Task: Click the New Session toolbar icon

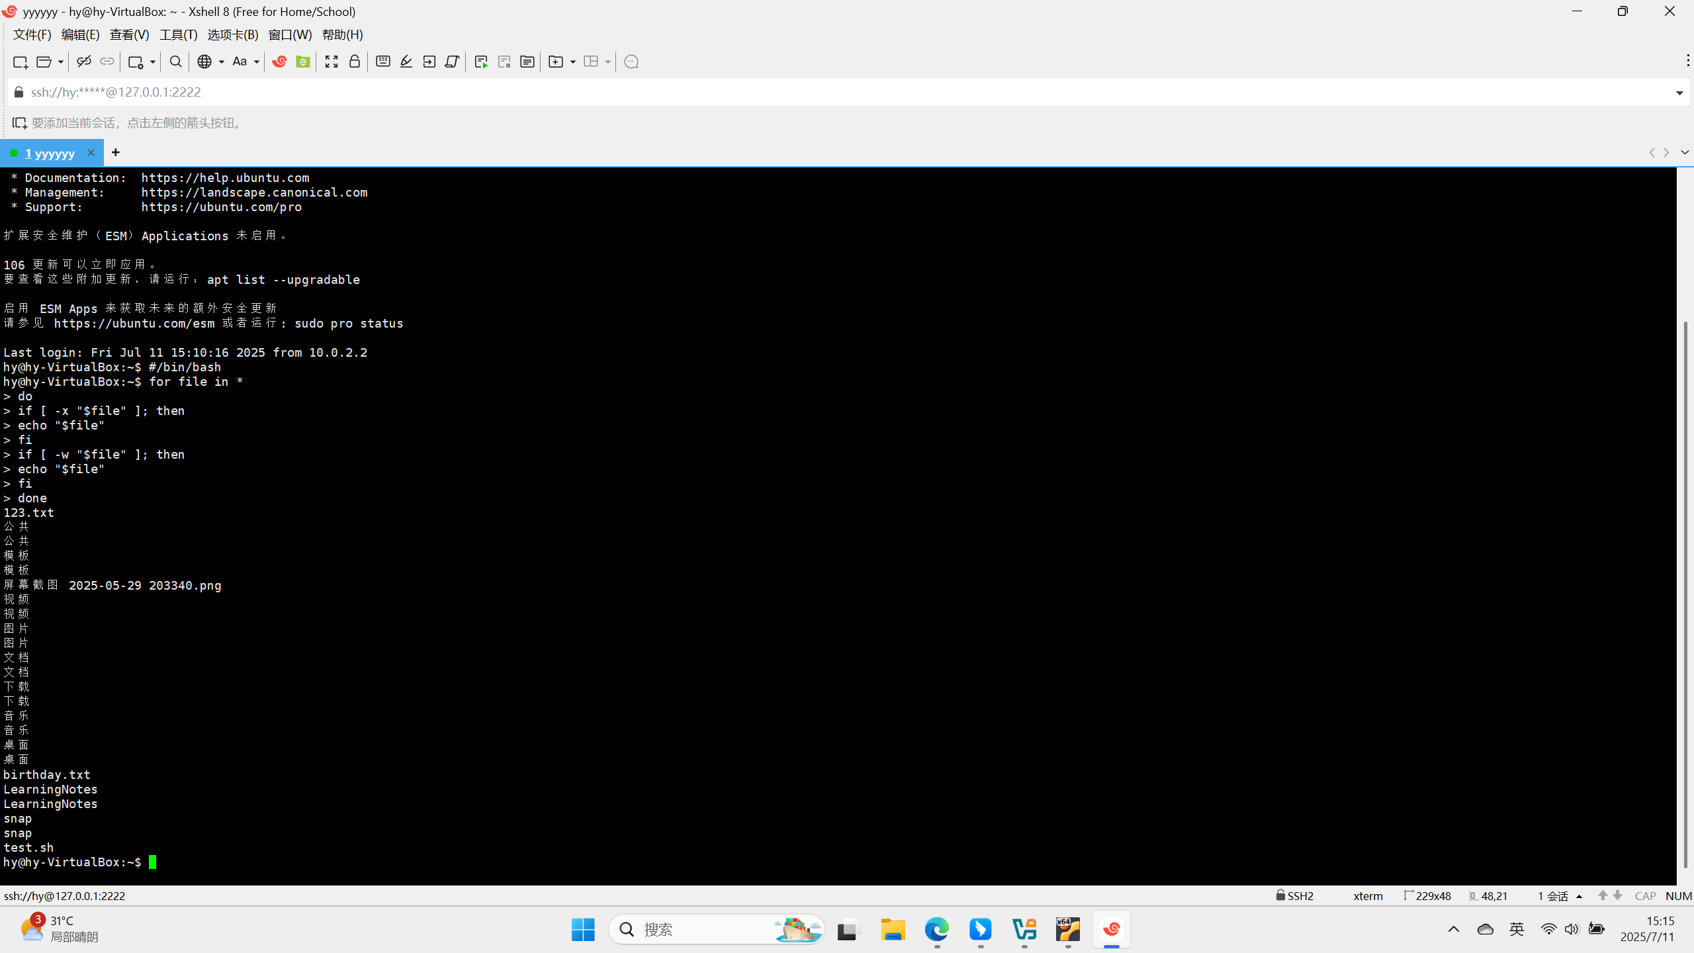Action: tap(20, 62)
